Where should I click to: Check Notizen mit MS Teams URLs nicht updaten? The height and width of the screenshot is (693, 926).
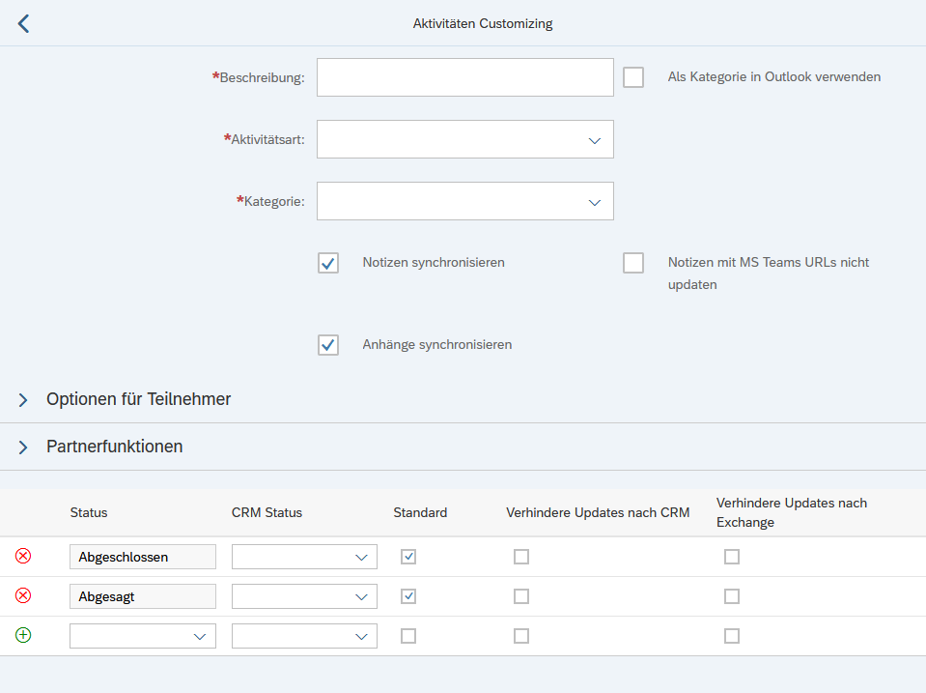pos(633,263)
